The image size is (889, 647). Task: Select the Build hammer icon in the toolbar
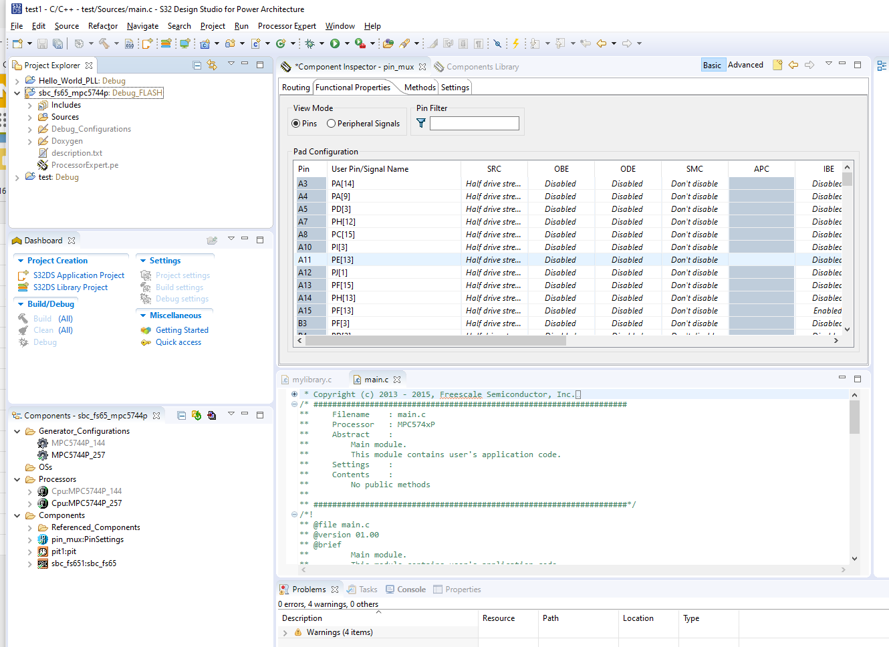pyautogui.click(x=104, y=43)
